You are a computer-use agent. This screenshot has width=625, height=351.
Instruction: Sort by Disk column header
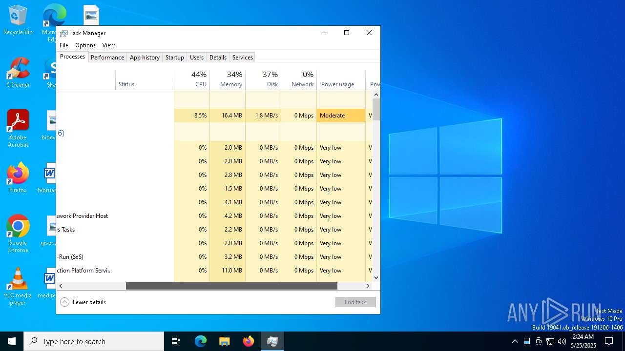click(x=263, y=79)
